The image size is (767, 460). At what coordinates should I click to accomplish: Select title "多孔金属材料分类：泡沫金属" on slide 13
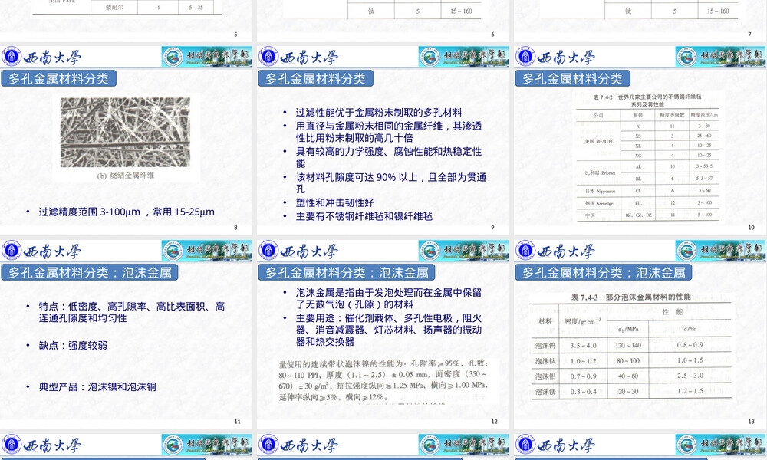(603, 273)
